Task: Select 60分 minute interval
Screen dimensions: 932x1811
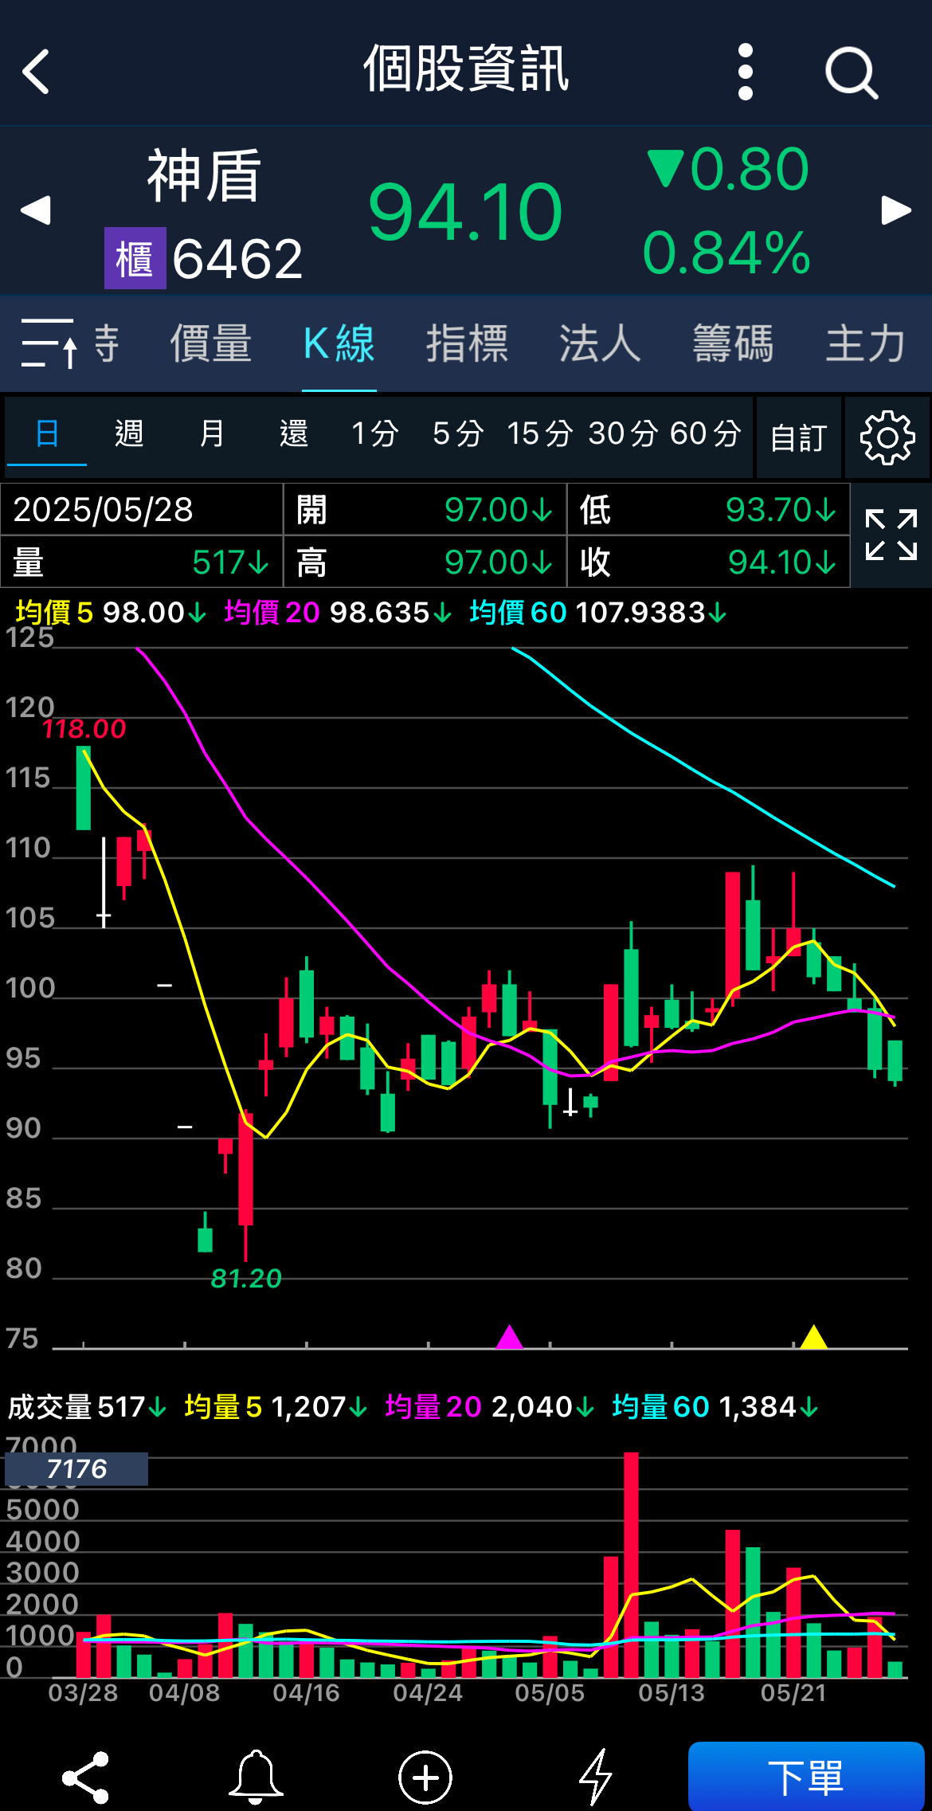Action: pos(706,434)
